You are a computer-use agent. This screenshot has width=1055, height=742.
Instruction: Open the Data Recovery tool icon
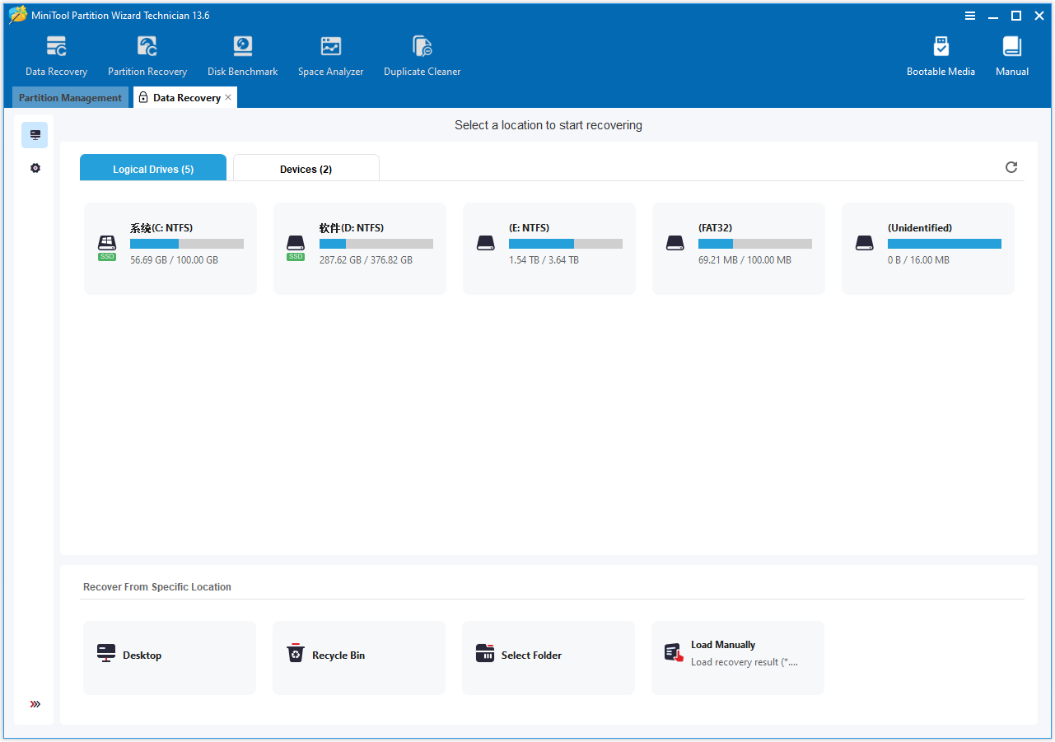pos(56,47)
